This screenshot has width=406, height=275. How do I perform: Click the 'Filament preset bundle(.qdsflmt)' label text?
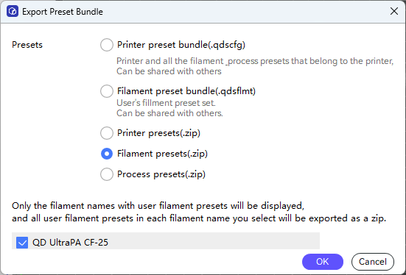click(186, 91)
